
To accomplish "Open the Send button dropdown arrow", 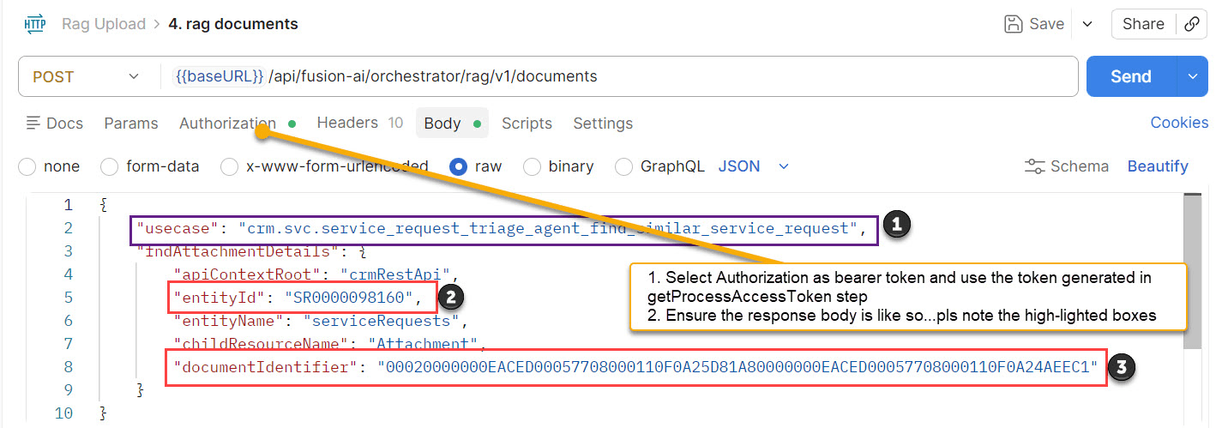I will point(1192,76).
